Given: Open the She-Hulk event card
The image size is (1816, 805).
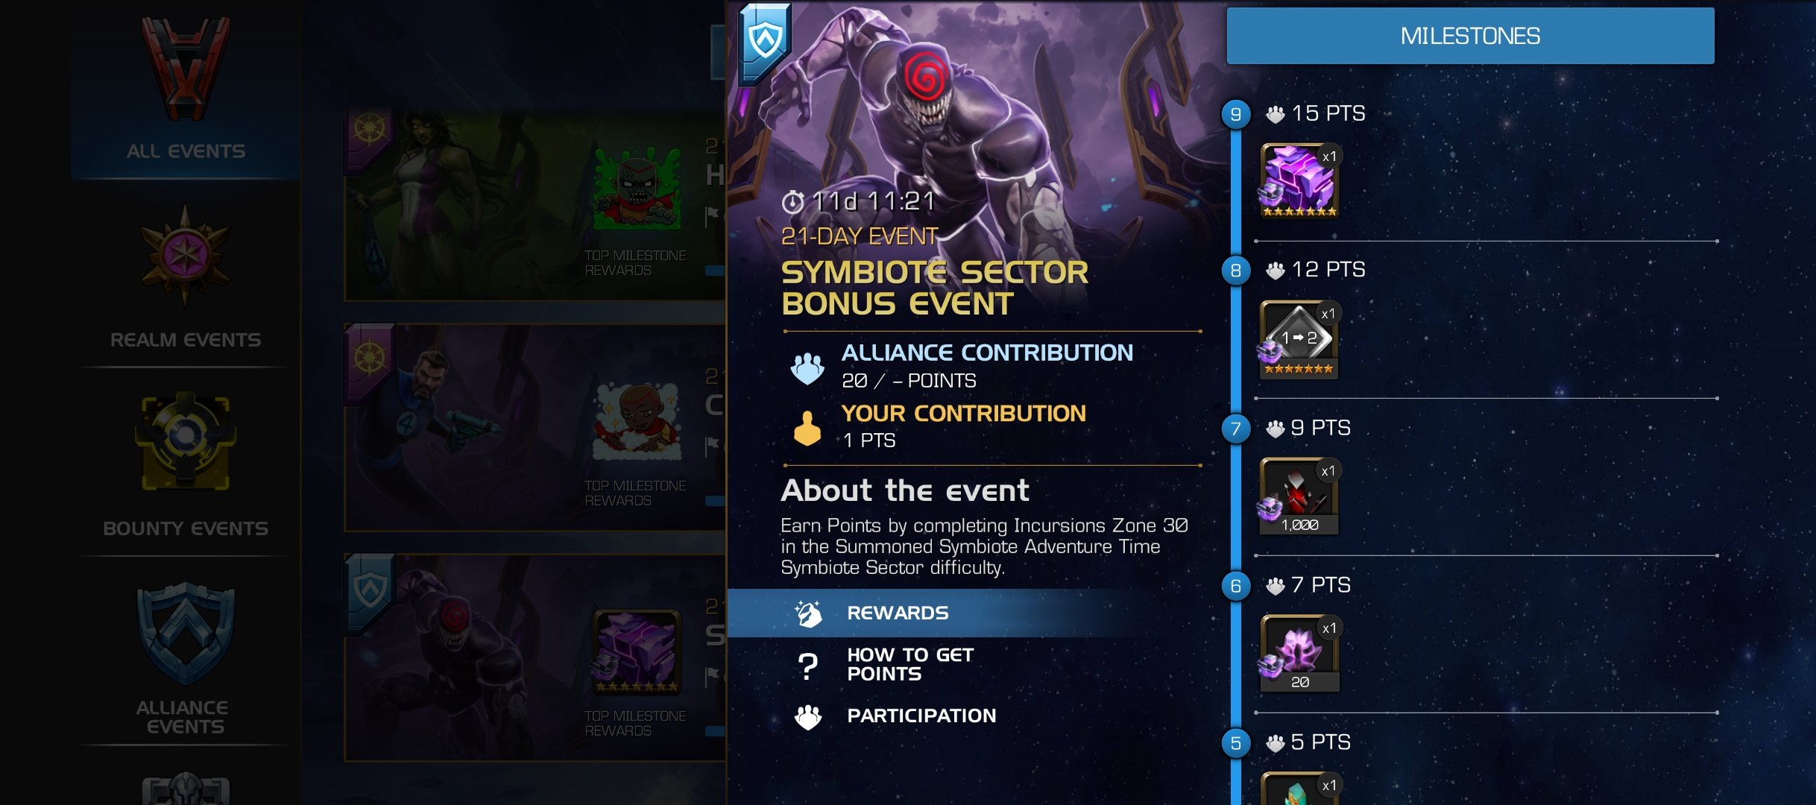Looking at the screenshot, I should pos(535,204).
